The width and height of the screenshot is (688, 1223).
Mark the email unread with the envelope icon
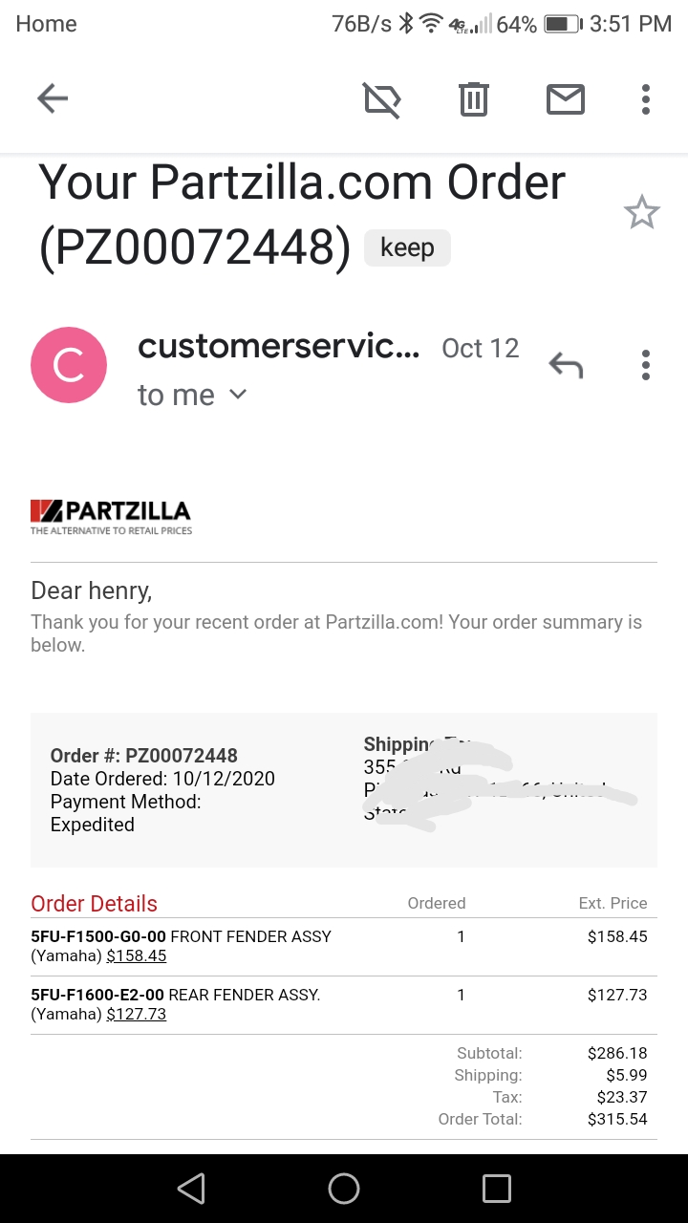[x=565, y=98]
